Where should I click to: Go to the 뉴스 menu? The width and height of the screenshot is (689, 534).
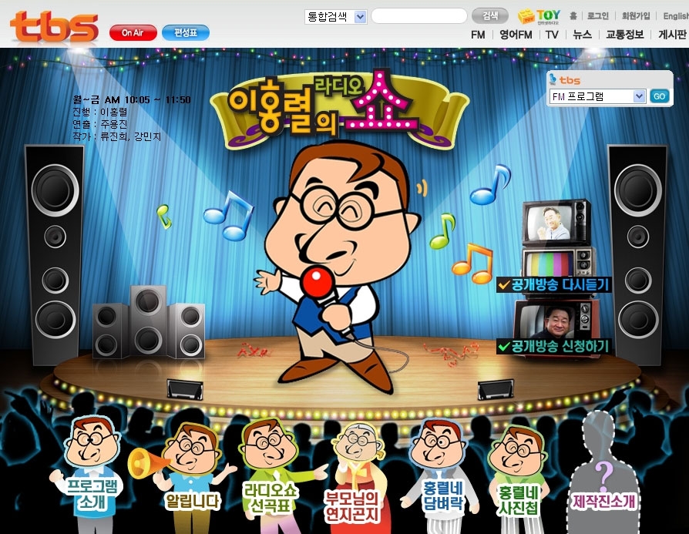(x=582, y=35)
